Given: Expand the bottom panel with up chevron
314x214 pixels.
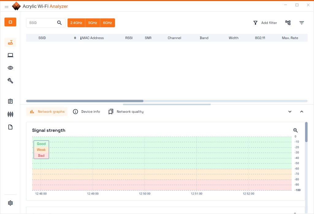Looking at the screenshot, I should point(302,112).
